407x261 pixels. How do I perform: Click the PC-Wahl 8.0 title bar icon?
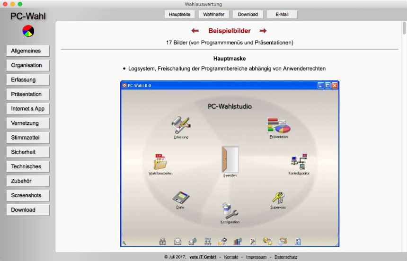click(124, 86)
